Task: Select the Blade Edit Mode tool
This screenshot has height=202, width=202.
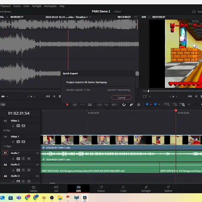Action: pyautogui.click(x=90, y=105)
